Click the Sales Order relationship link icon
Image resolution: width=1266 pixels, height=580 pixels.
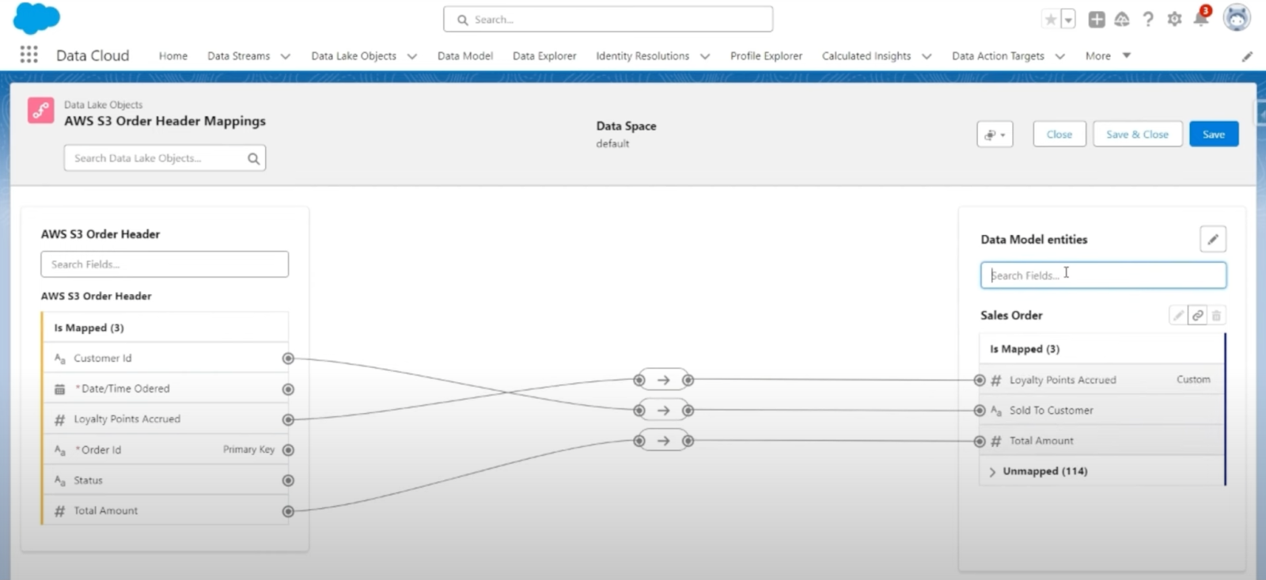1197,315
